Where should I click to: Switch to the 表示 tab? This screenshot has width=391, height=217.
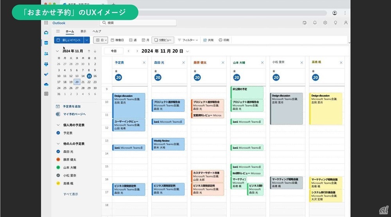[83, 31]
